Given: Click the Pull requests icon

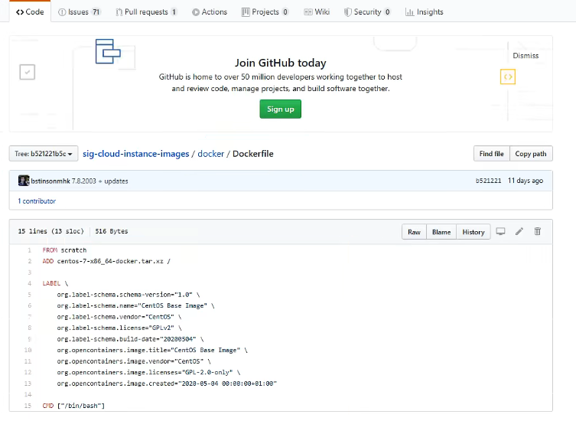Looking at the screenshot, I should (x=119, y=12).
